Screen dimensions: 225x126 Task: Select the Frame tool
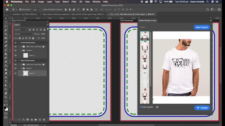(x=6, y=38)
